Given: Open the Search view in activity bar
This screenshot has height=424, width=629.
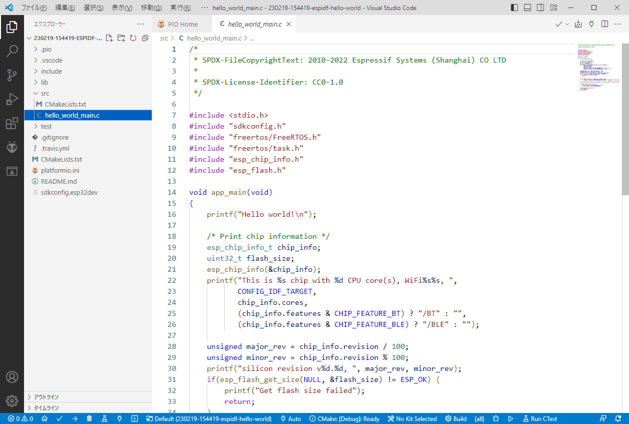Looking at the screenshot, I should (x=12, y=51).
